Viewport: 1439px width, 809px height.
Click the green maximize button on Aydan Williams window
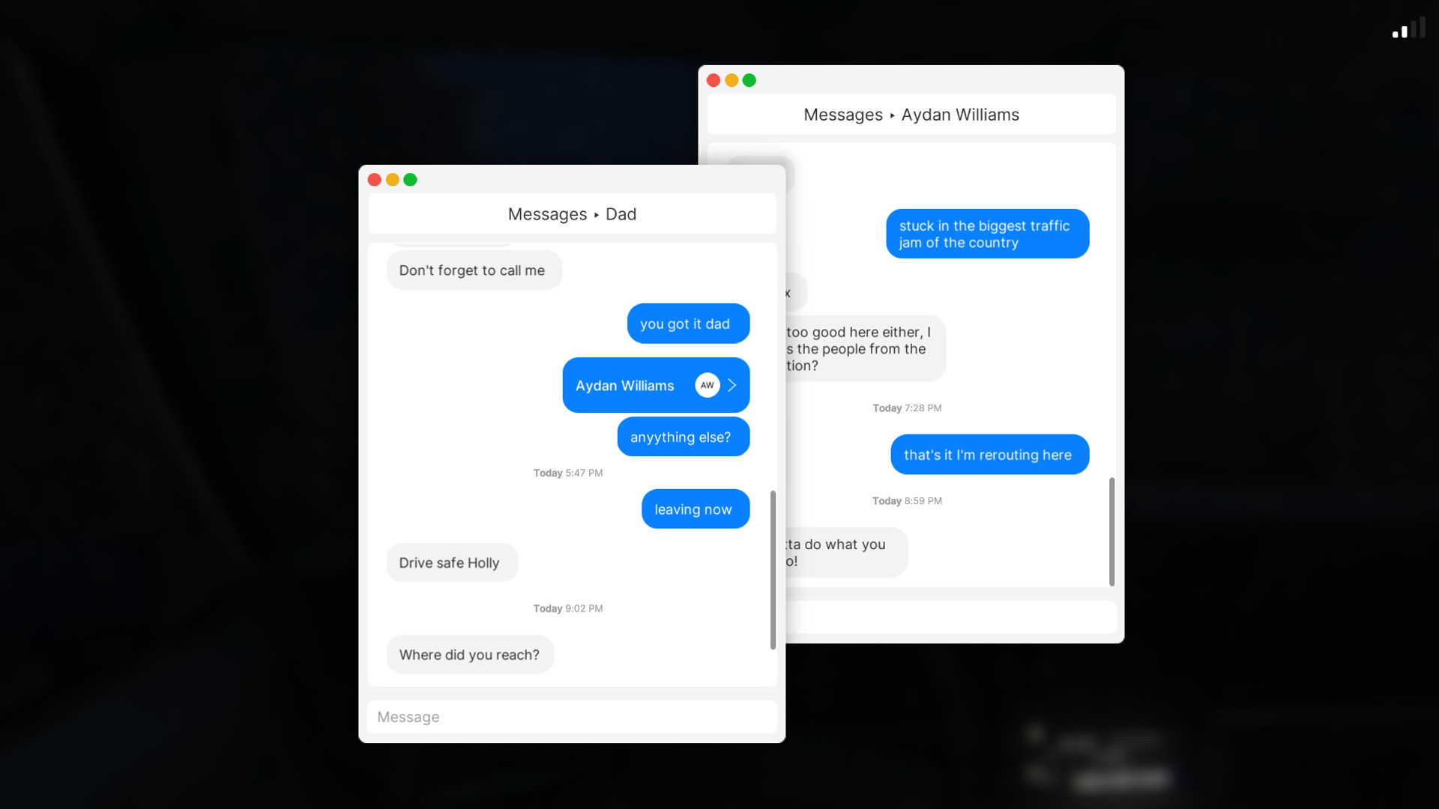(749, 80)
